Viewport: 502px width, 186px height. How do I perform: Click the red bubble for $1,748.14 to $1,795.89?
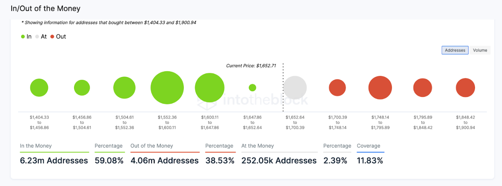pos(380,88)
